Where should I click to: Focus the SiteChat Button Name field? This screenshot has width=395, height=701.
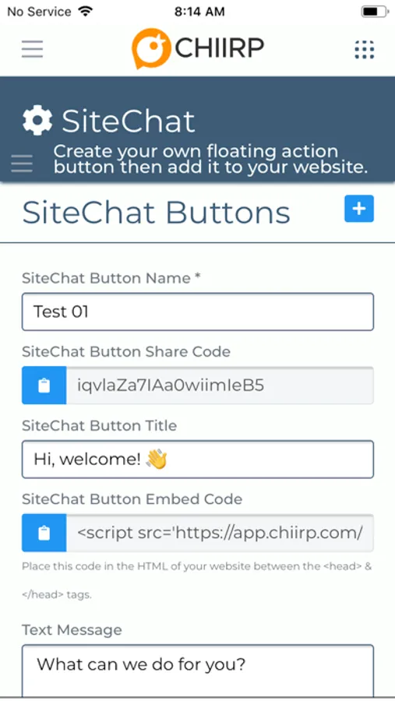coord(198,312)
